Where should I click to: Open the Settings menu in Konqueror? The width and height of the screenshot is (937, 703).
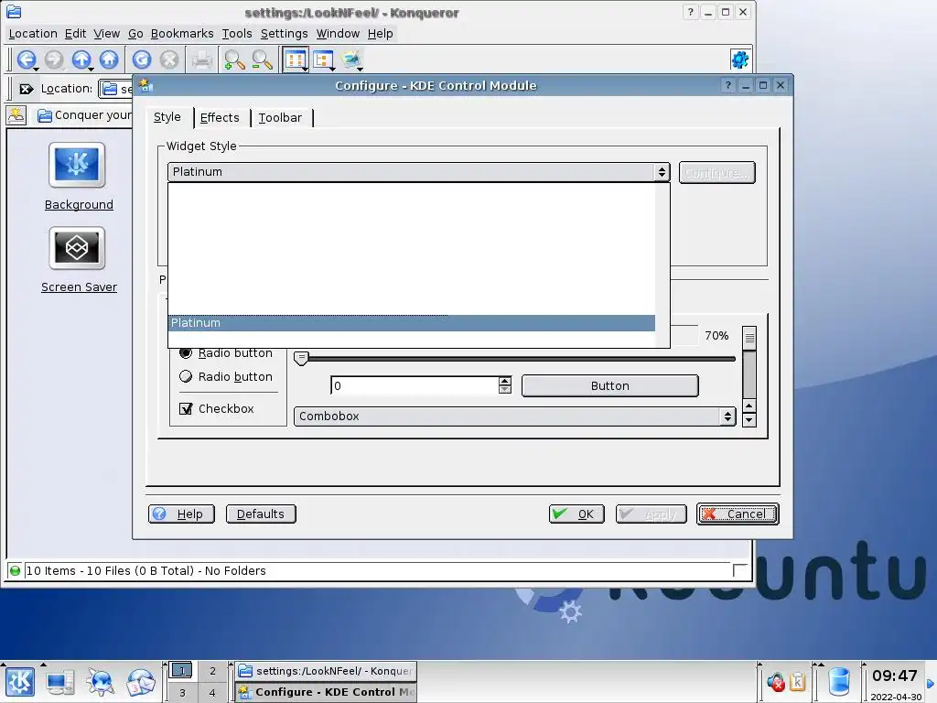[x=284, y=34]
